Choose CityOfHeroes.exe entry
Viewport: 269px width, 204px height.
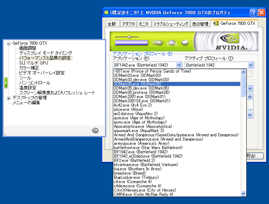[177, 190]
